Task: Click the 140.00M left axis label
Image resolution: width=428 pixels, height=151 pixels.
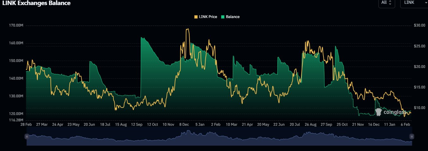Action: point(16,78)
